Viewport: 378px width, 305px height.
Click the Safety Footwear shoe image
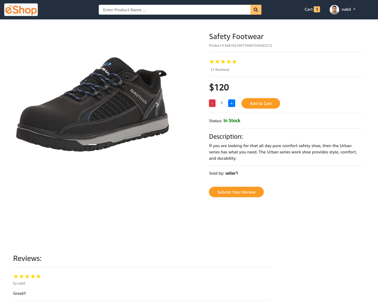(x=92, y=104)
